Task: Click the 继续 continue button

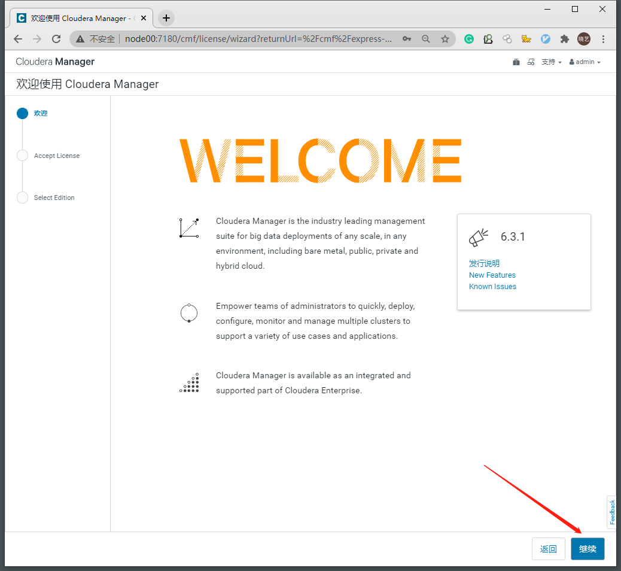Action: (587, 549)
